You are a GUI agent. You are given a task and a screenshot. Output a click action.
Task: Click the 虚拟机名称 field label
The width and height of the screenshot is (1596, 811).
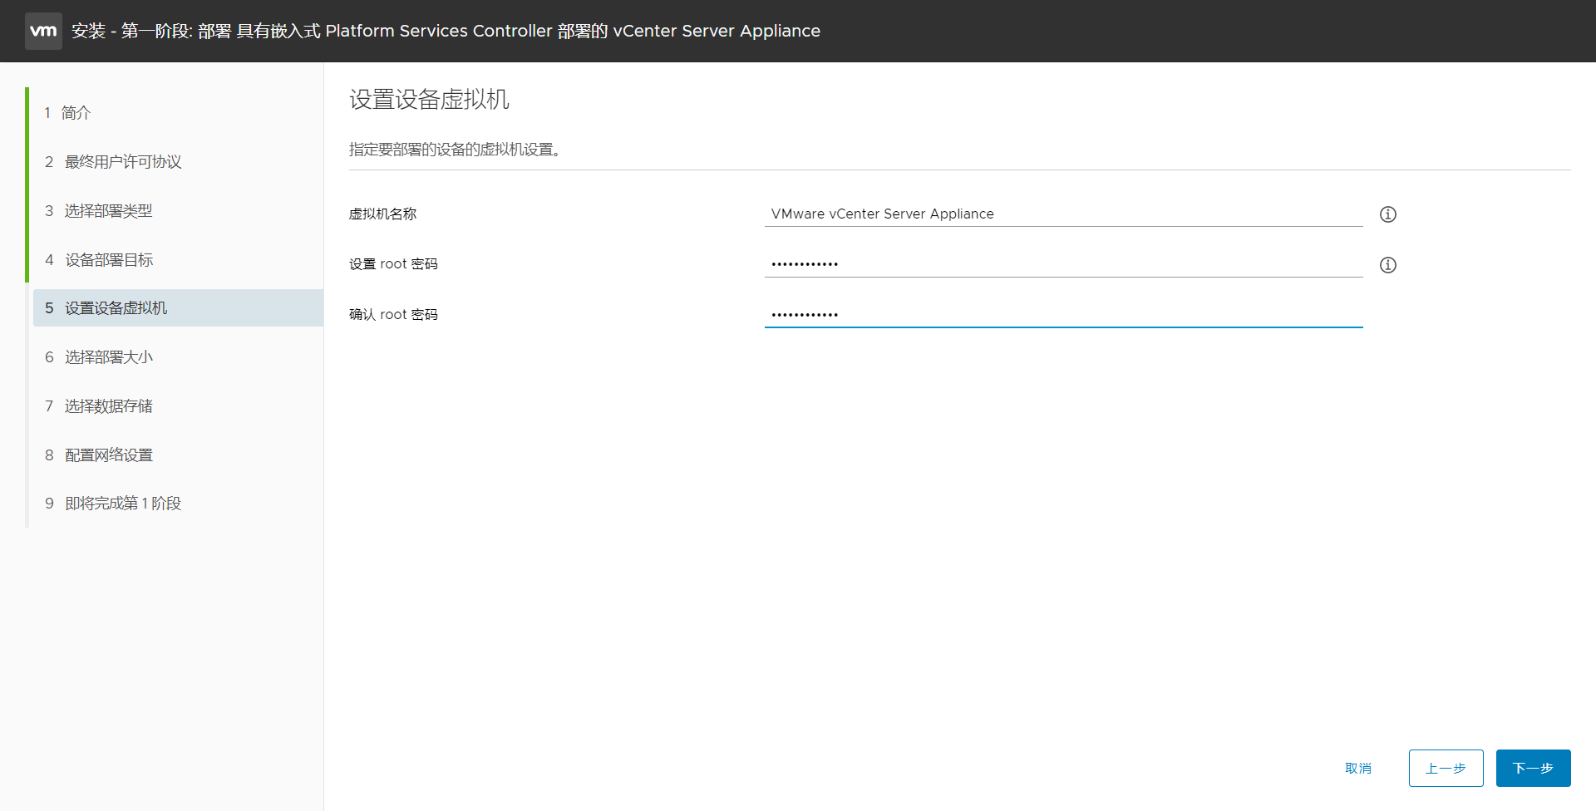[x=383, y=214]
